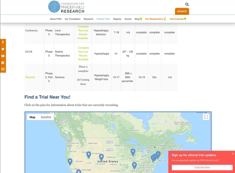Open the YouTube sidebar icon

point(3,56)
